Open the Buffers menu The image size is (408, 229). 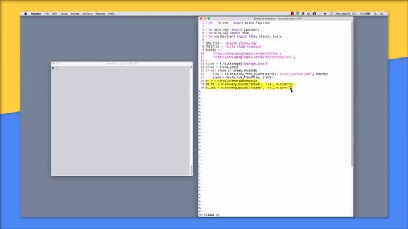coord(87,13)
